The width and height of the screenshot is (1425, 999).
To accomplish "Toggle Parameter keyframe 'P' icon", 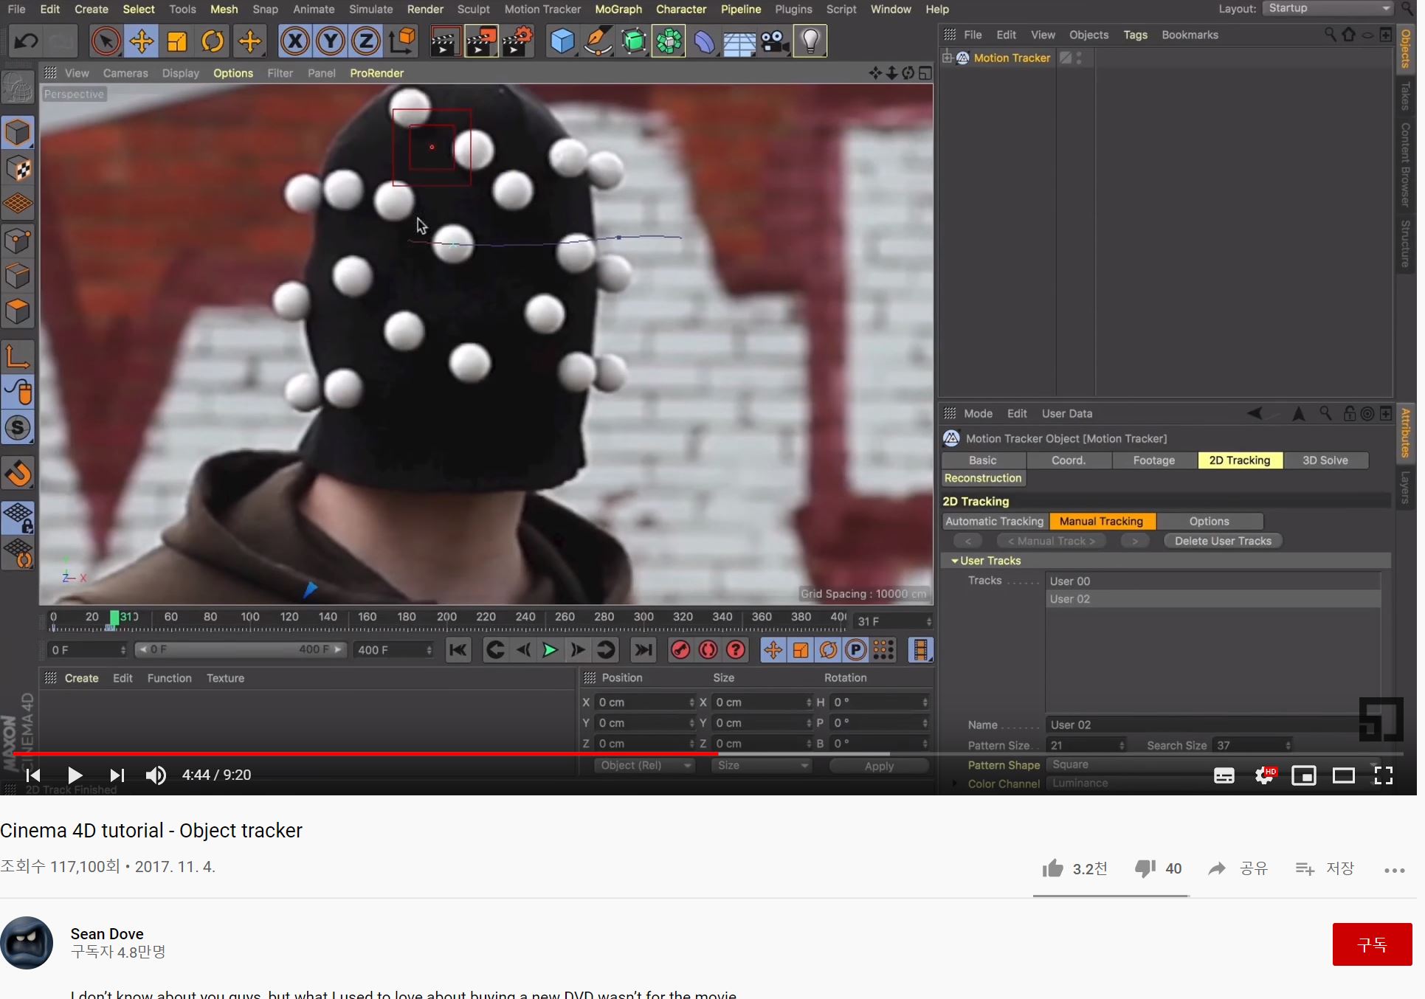I will (x=855, y=650).
